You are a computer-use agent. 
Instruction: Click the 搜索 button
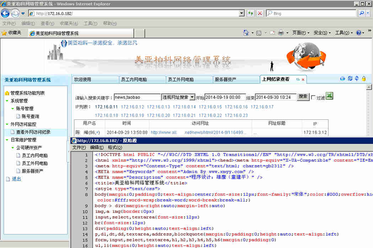coord(303,96)
